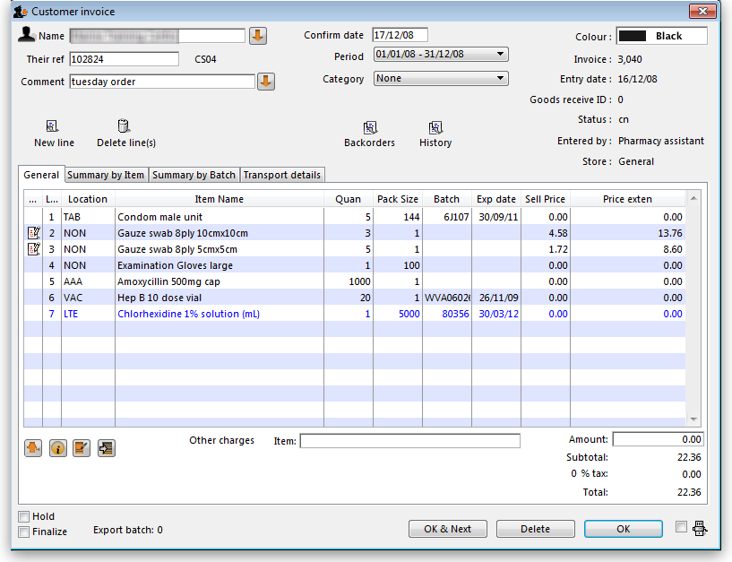Click the orange arrow button next to Name

click(x=258, y=36)
